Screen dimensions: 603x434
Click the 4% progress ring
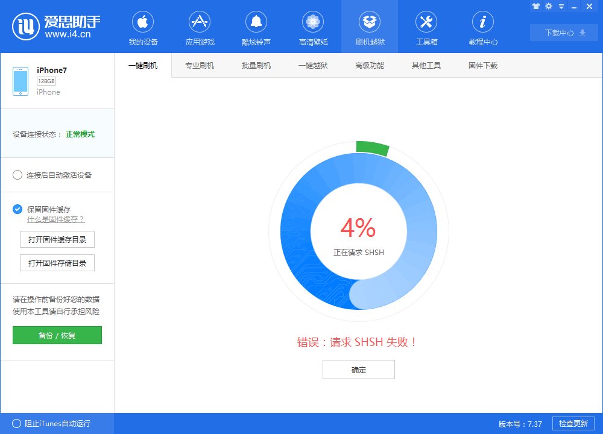[x=358, y=230]
